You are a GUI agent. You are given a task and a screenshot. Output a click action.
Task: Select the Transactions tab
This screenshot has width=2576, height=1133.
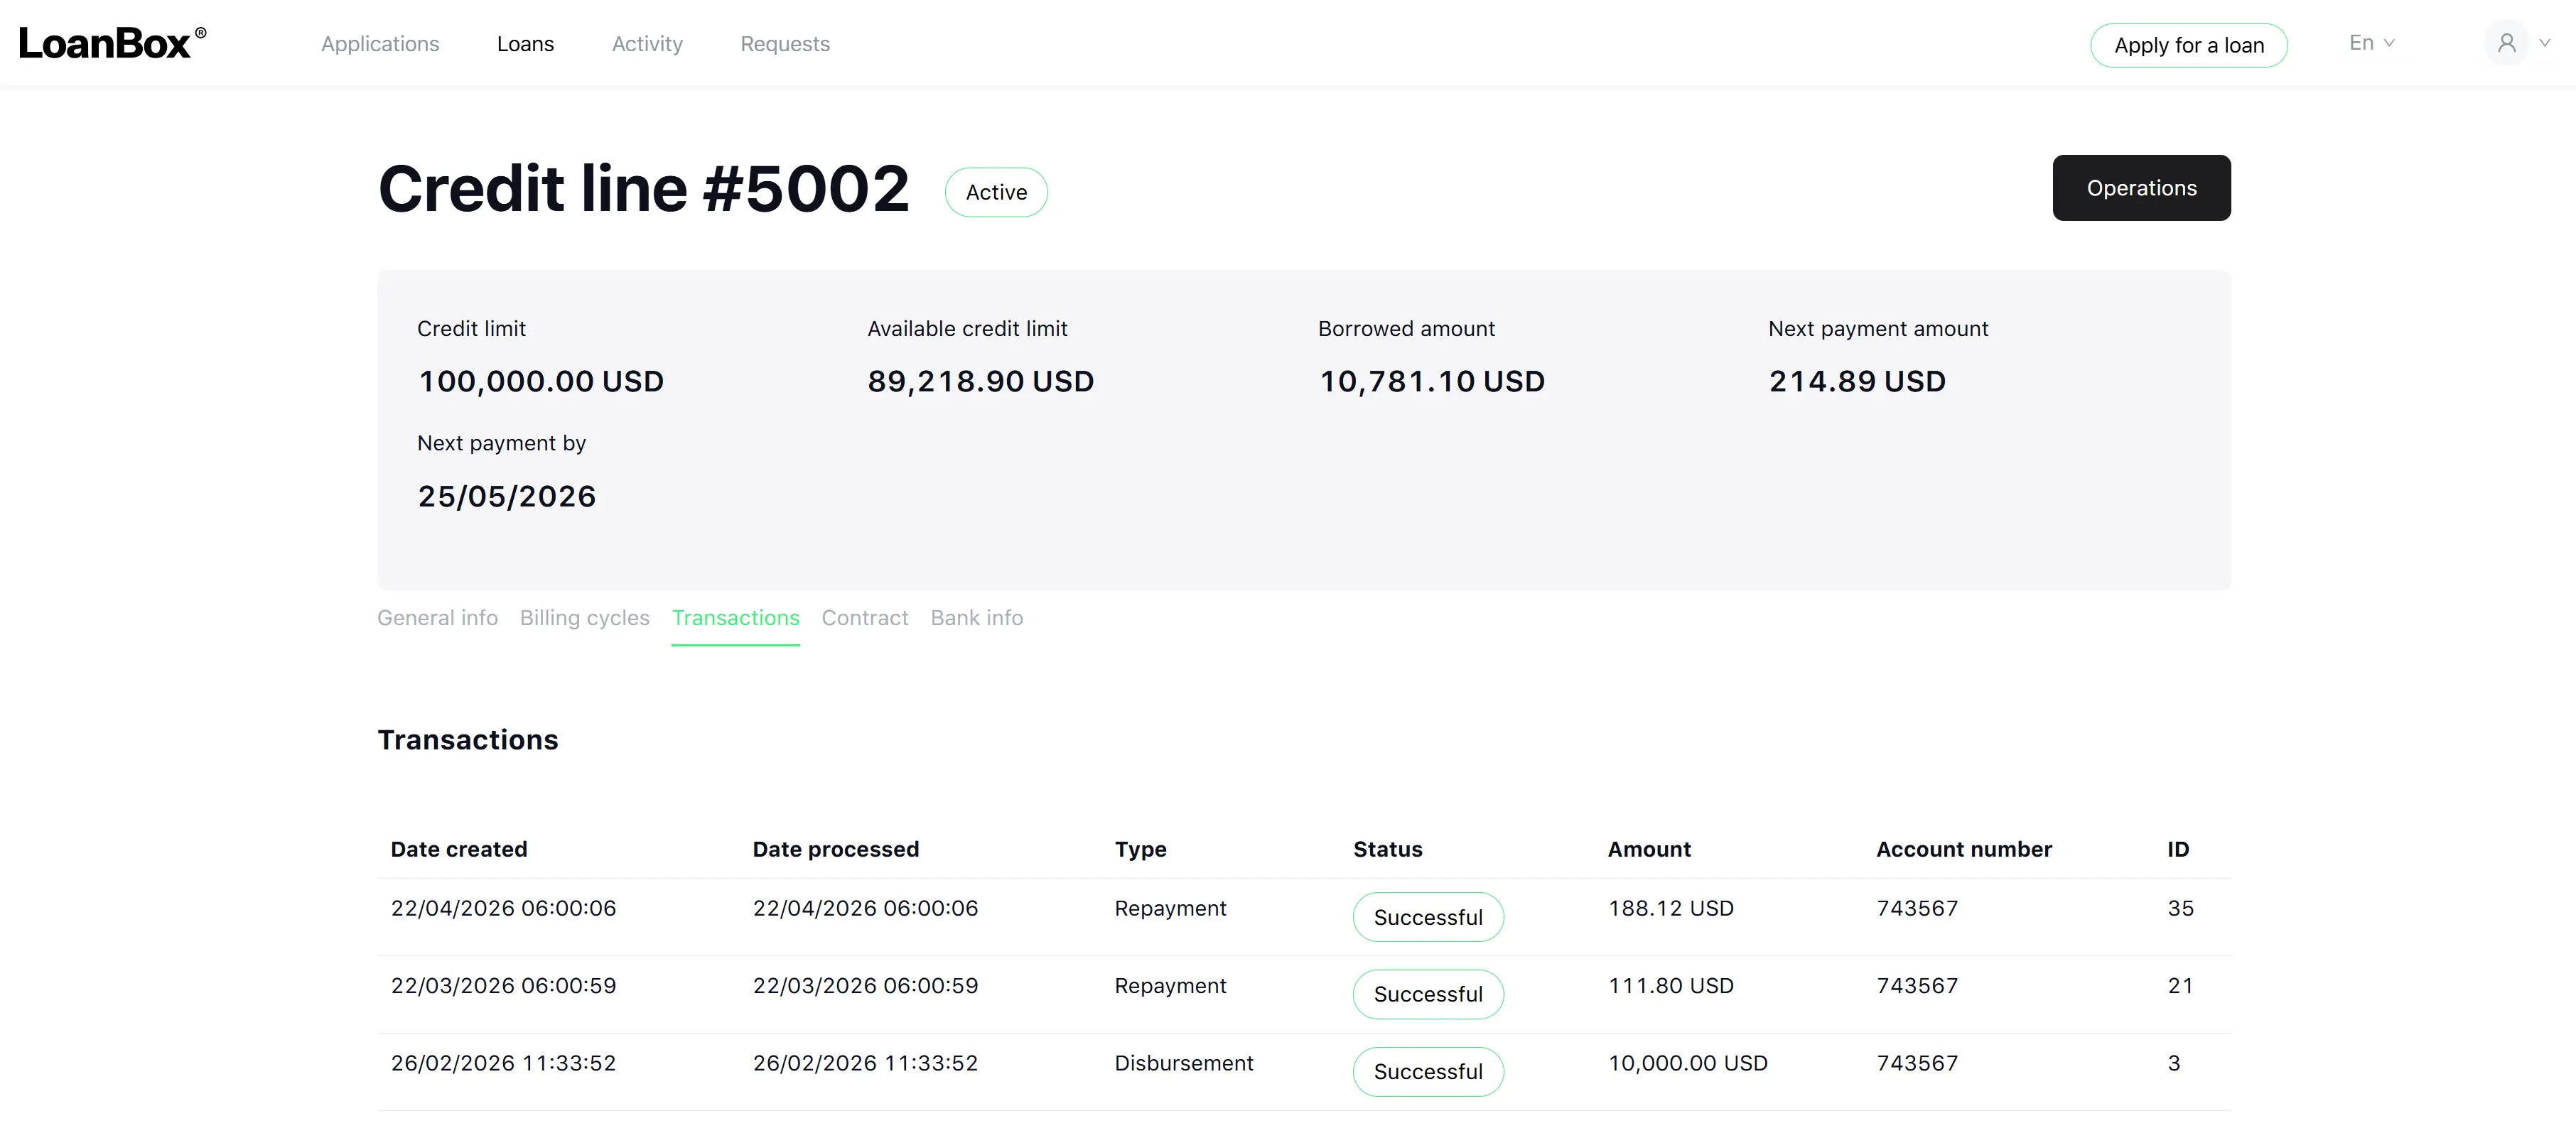tap(735, 618)
